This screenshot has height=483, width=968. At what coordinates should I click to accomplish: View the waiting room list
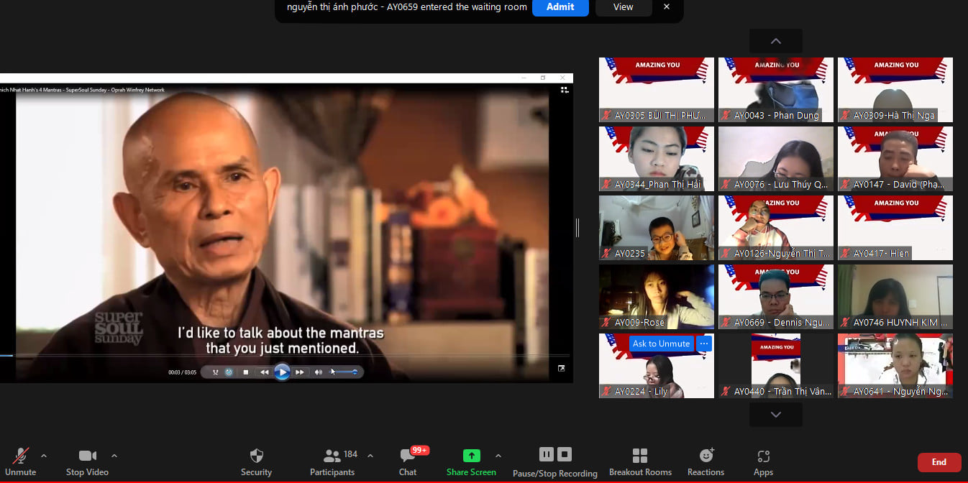coord(623,7)
